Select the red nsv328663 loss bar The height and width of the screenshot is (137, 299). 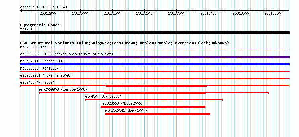(x=153, y=107)
